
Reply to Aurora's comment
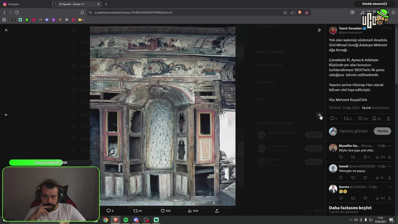click(341, 198)
